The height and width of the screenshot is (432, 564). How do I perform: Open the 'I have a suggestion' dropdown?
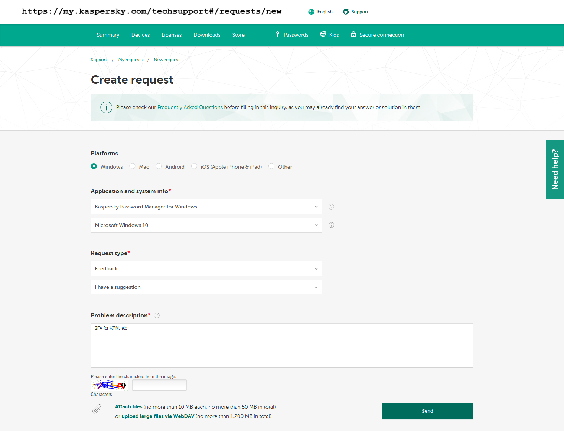pos(206,287)
